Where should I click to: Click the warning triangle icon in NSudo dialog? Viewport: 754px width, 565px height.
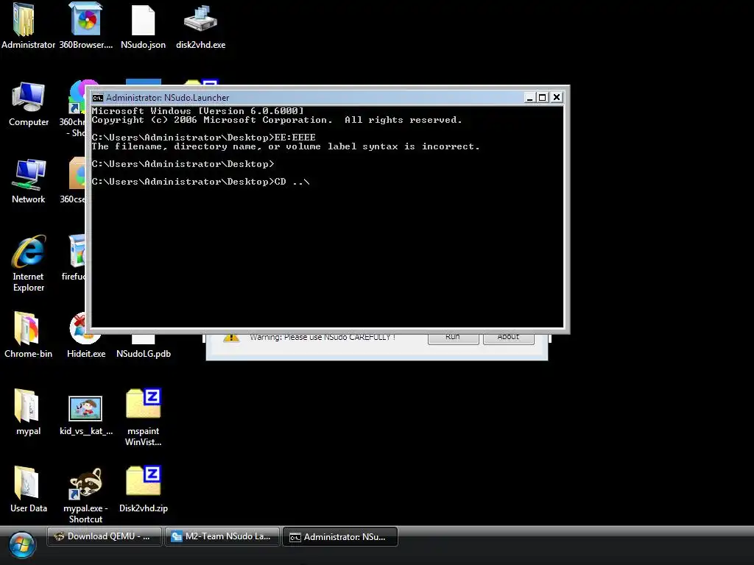pyautogui.click(x=231, y=338)
